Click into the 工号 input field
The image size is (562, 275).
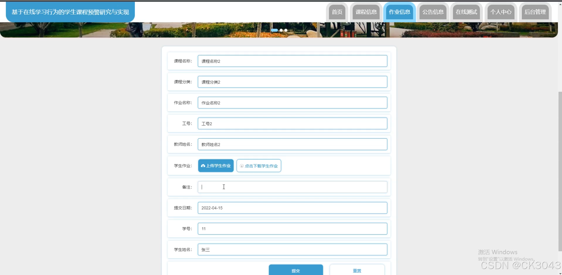pyautogui.click(x=292, y=123)
